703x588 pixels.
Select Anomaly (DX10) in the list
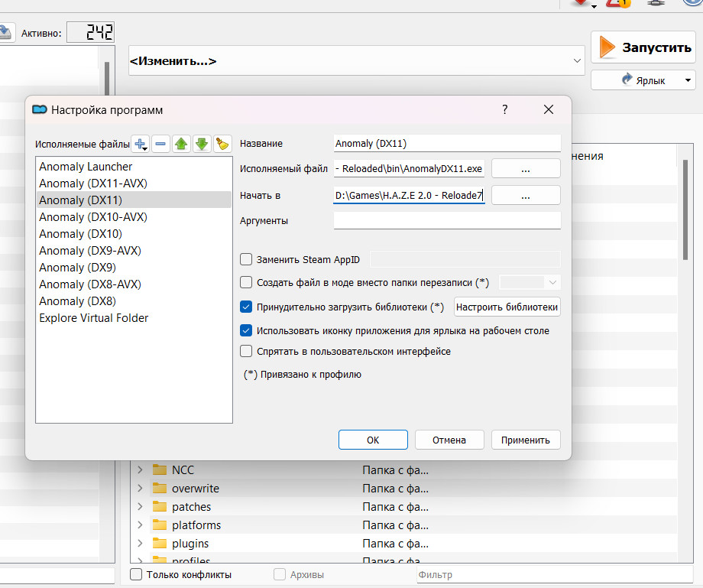(134, 234)
